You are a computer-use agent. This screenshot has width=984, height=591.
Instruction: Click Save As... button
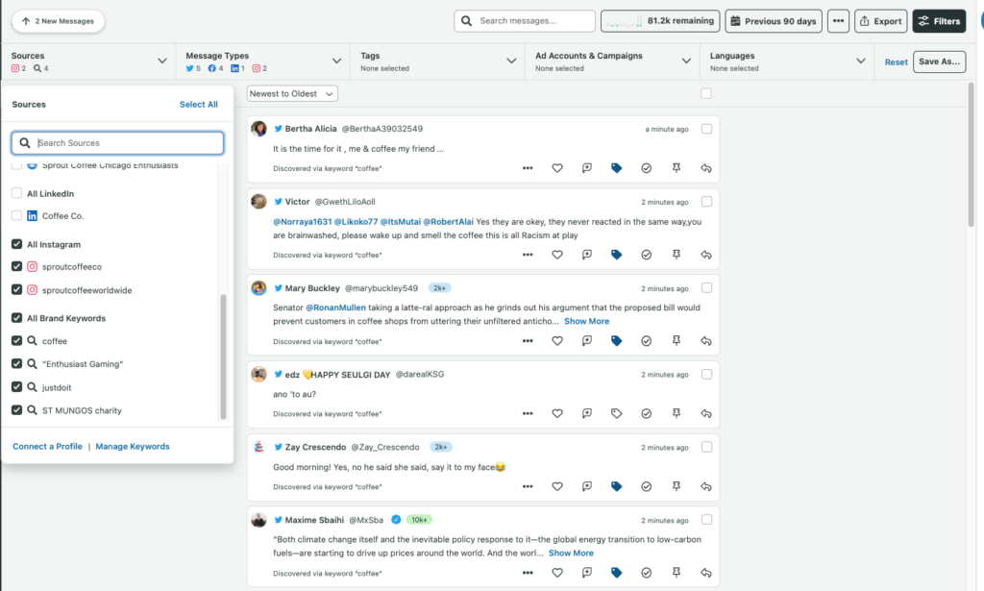point(939,62)
